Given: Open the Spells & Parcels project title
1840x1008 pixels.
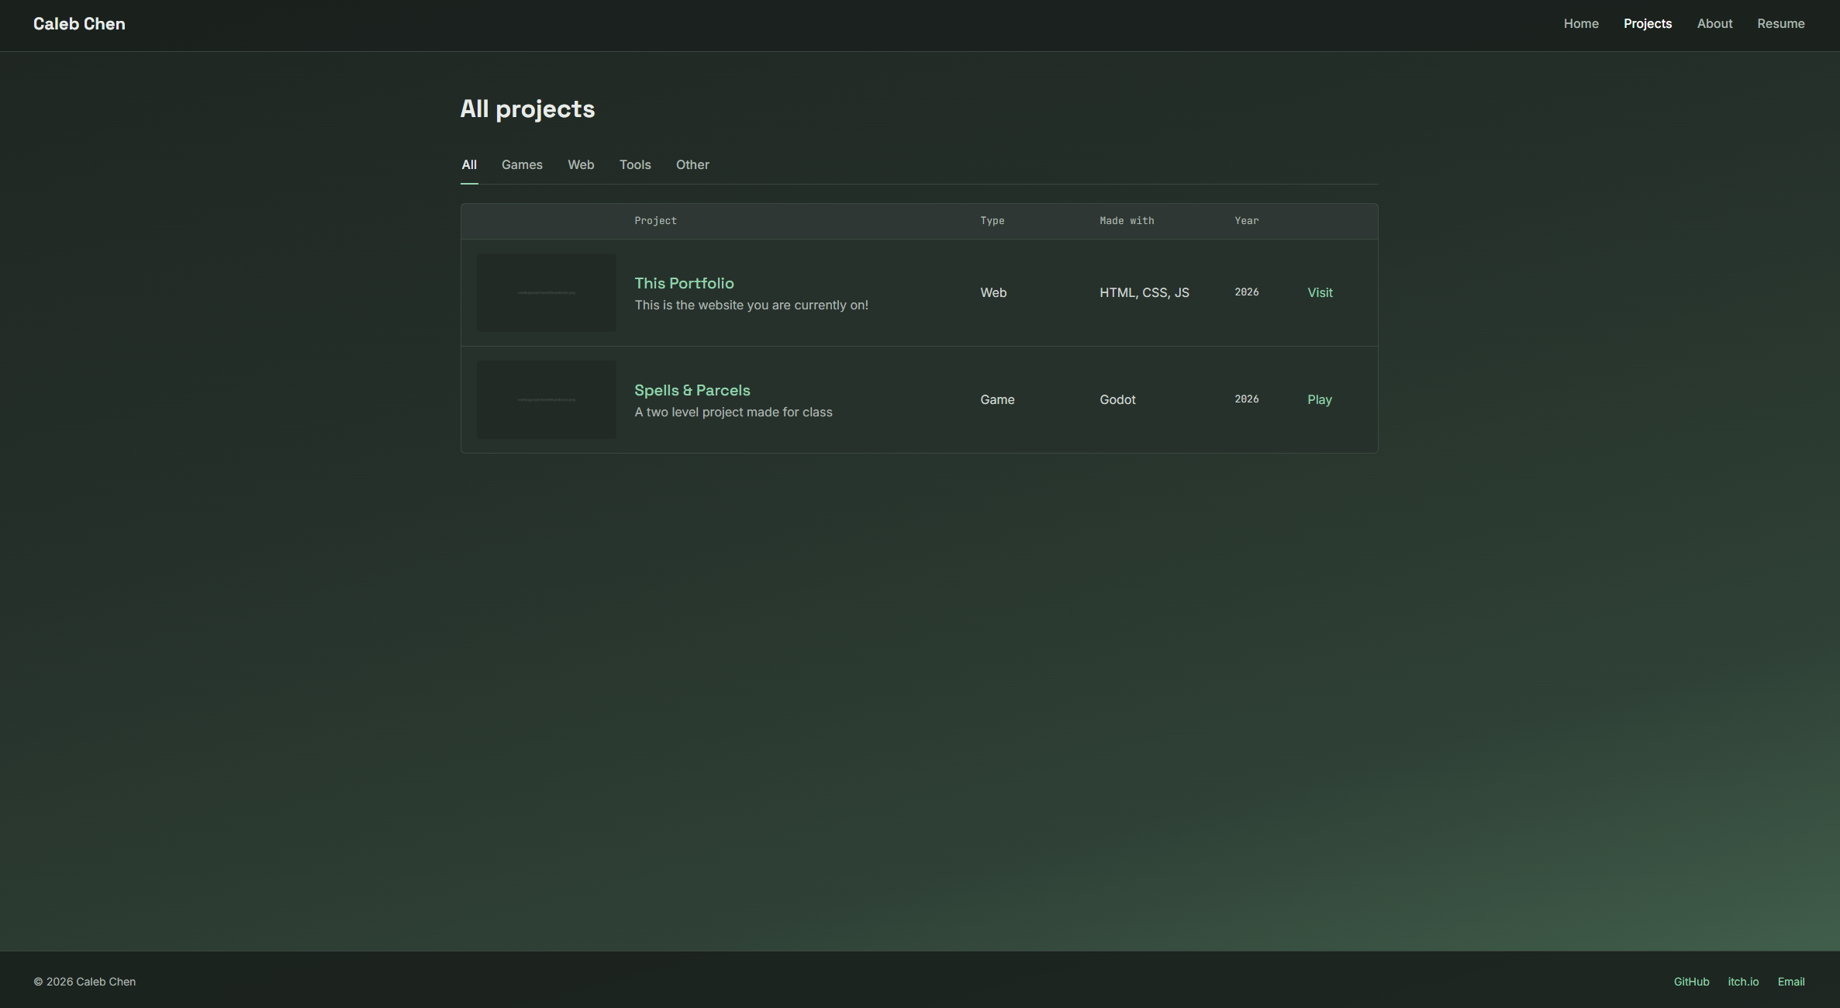Looking at the screenshot, I should tap(692, 391).
